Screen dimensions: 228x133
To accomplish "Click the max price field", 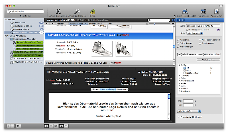I will click(x=188, y=101).
